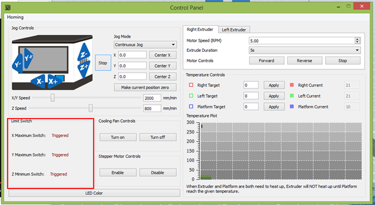Viewport: 375px width, 205px height.
Task: Switch to the Right Extruder tab
Action: pyautogui.click(x=200, y=29)
